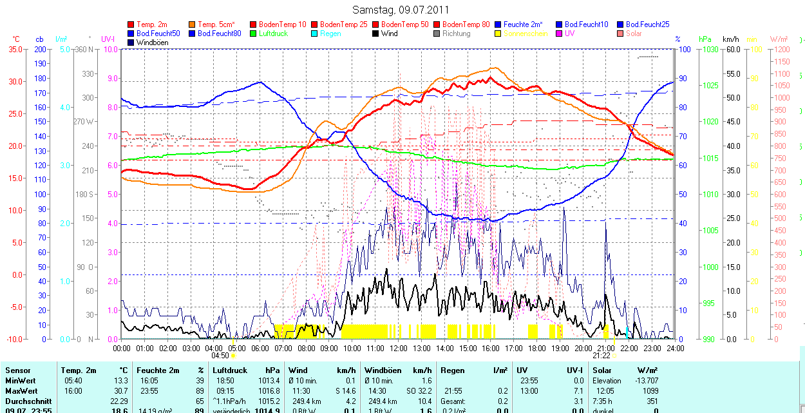Click the dark Windböen legend square
The image size is (805, 413).
click(131, 43)
